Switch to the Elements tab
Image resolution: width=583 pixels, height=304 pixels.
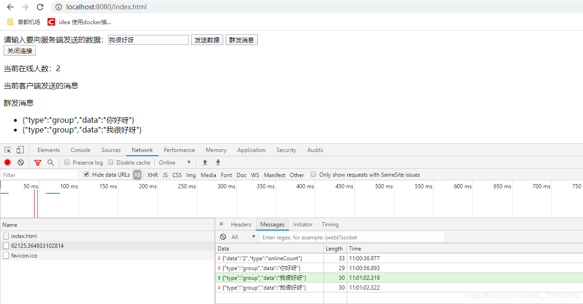pos(48,150)
